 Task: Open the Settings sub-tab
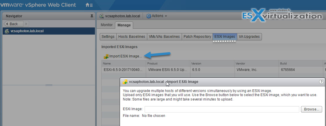pos(108,37)
